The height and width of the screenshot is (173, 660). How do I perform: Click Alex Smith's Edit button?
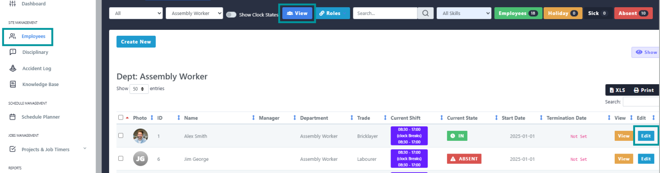[646, 136]
